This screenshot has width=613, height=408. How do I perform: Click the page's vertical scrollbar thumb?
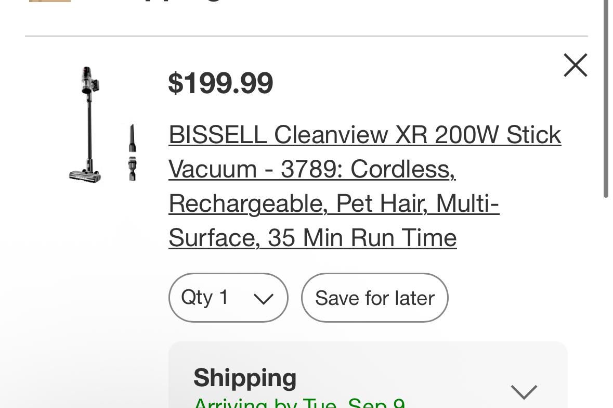point(606,99)
